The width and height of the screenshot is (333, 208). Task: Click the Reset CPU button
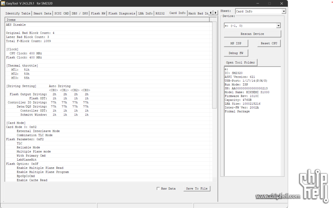pos(269,44)
